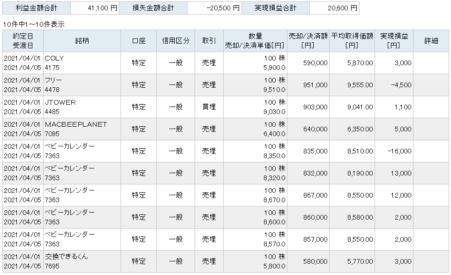Click average acquisition price 5,770.00
The width and height of the screenshot is (451, 275).
(x=360, y=261)
